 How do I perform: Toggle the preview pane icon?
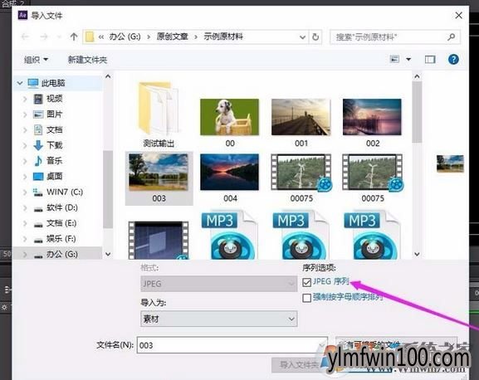point(430,59)
